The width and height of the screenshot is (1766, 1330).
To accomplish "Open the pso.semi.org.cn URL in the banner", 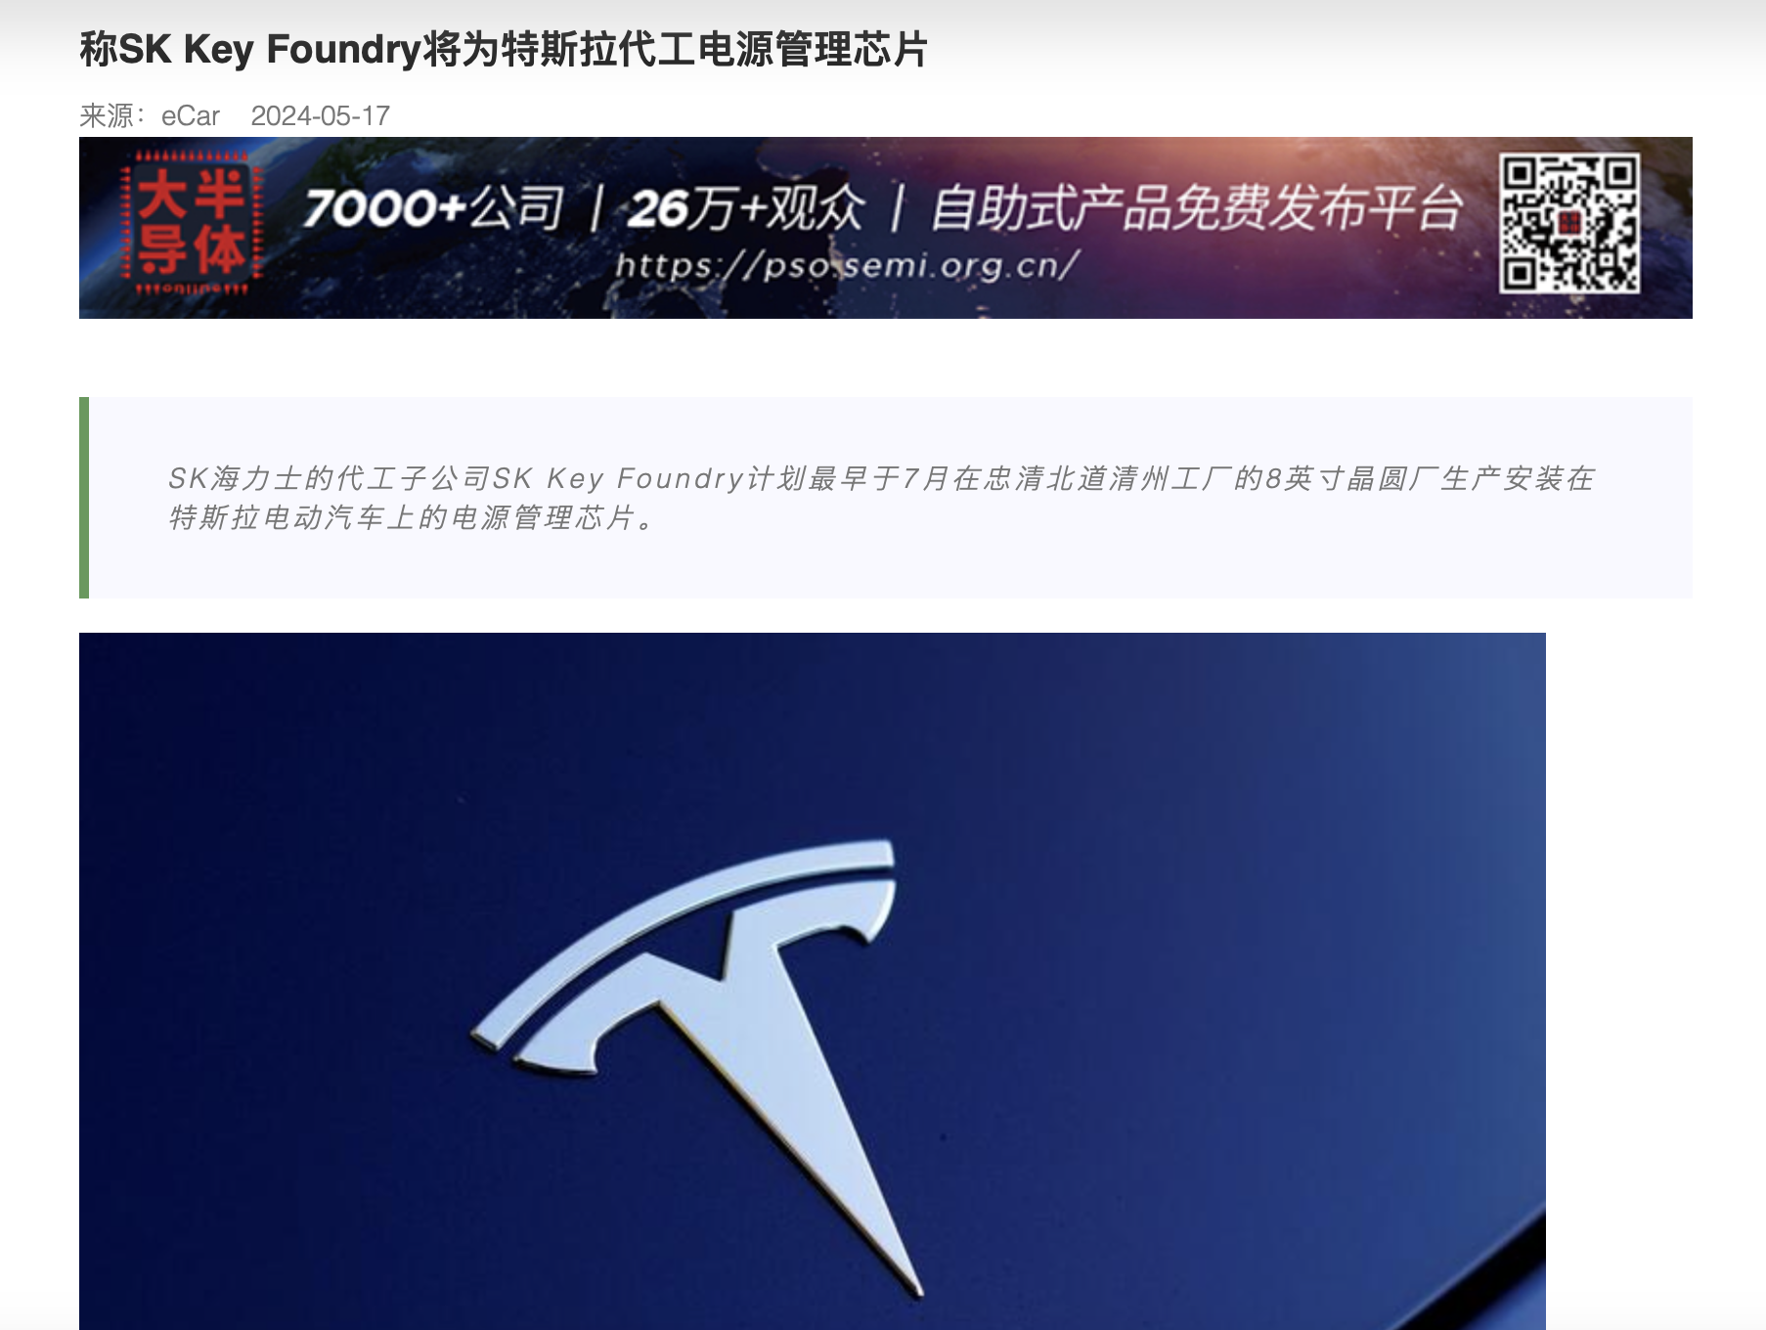I will (848, 264).
